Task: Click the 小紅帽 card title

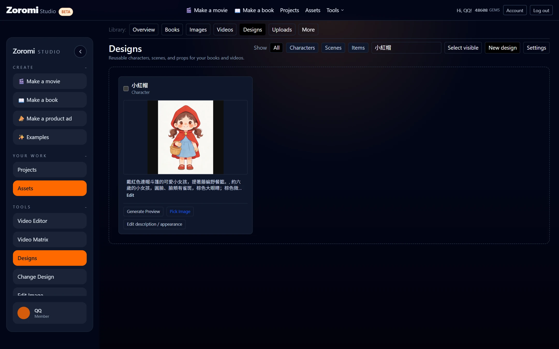Action: pos(140,85)
